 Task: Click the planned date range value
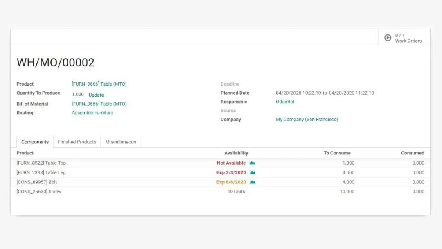325,93
